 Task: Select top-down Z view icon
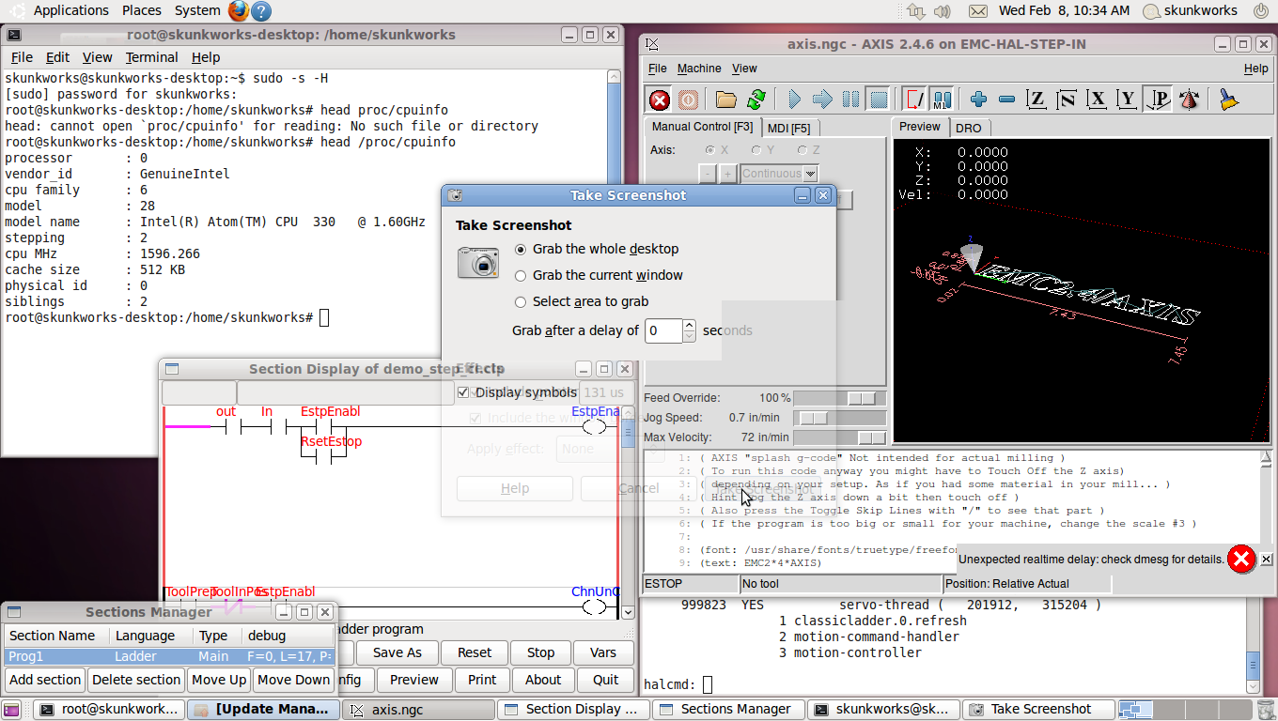[1036, 100]
